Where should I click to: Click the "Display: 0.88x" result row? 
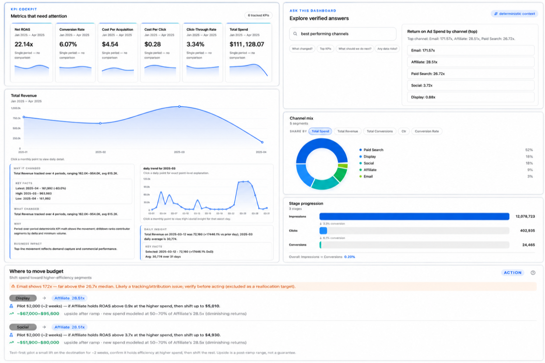pos(471,97)
